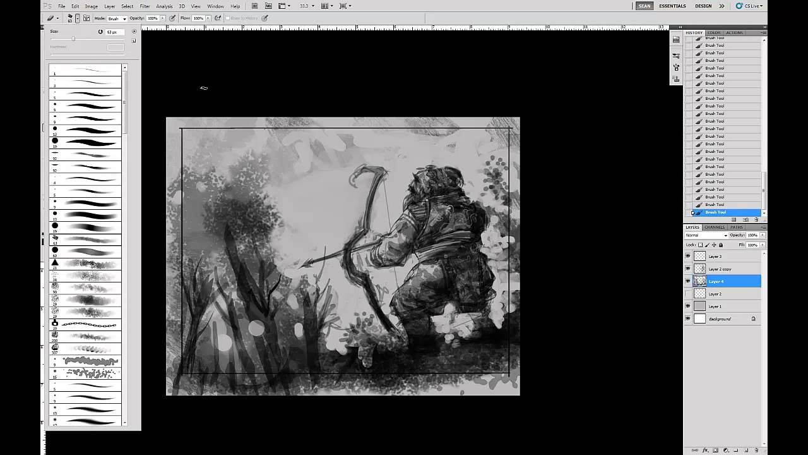
Task: Select the SEAN workspace button
Action: click(x=644, y=6)
